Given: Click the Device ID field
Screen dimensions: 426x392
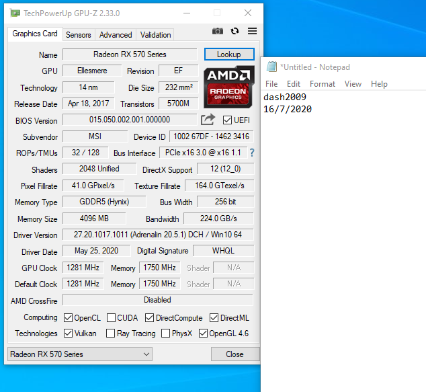Looking at the screenshot, I should 212,136.
